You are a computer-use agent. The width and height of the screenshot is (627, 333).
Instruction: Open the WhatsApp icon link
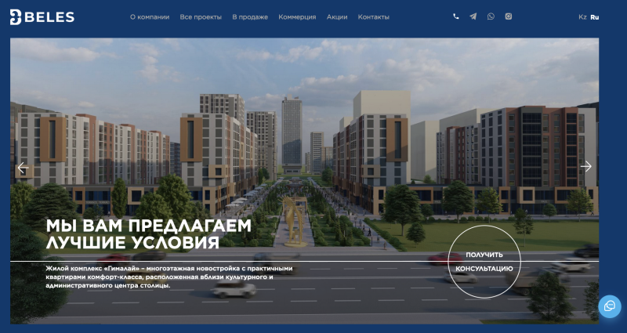(x=491, y=16)
